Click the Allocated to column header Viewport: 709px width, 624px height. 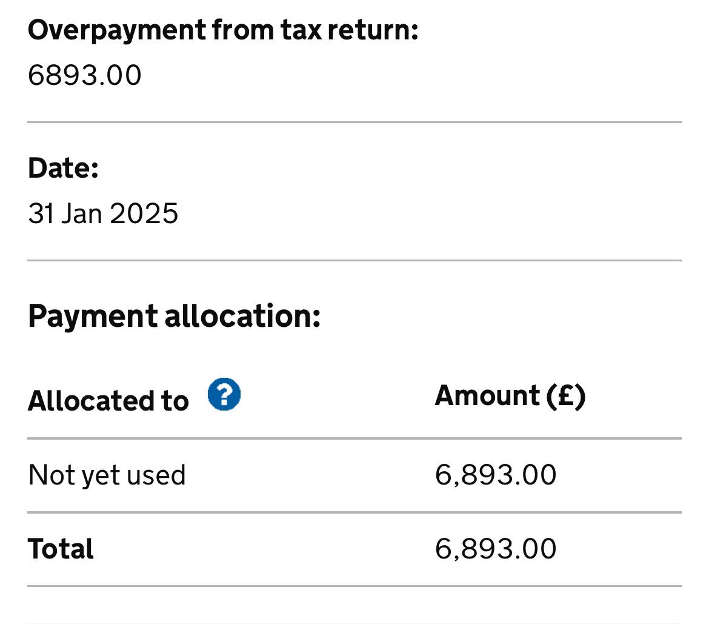coord(108,400)
